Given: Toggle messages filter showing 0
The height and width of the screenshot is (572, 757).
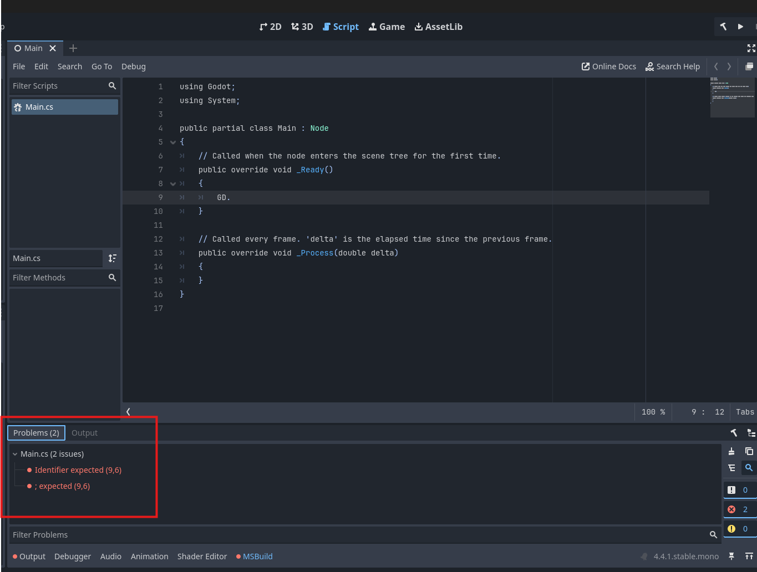Looking at the screenshot, I should [x=740, y=490].
